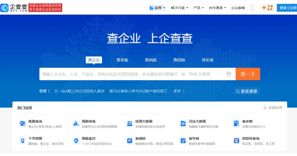
Task: Click description 查企业/报告/受益人/集团
Action: point(45,127)
